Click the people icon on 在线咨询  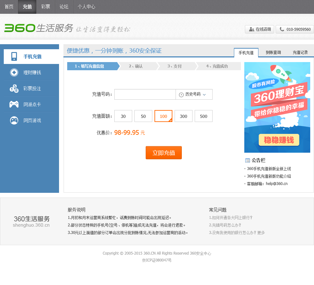(x=251, y=29)
